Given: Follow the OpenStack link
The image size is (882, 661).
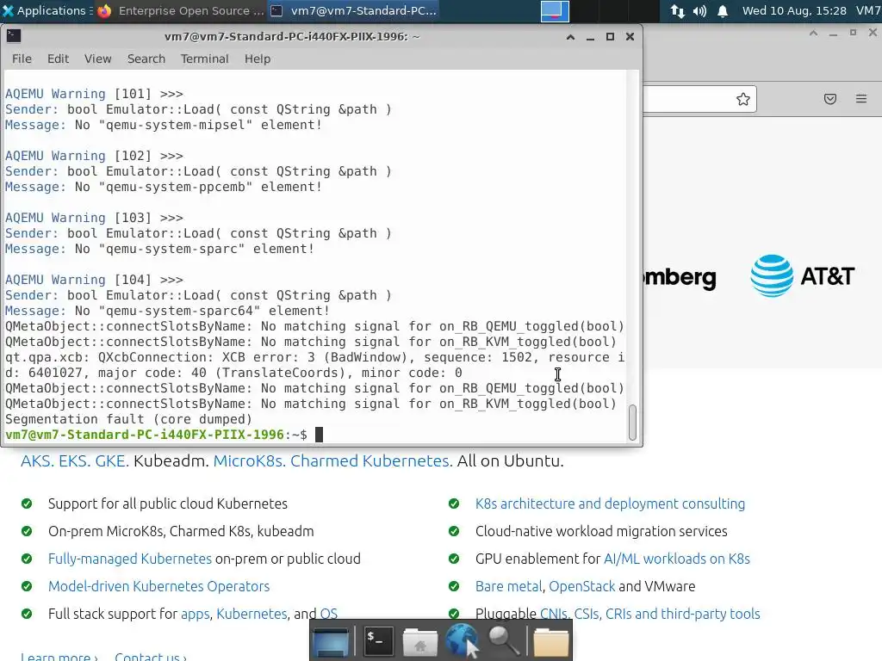Looking at the screenshot, I should [581, 586].
